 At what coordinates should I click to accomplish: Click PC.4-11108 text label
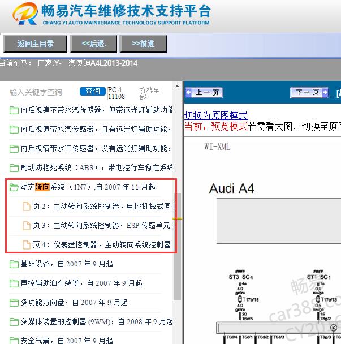pos(116,93)
